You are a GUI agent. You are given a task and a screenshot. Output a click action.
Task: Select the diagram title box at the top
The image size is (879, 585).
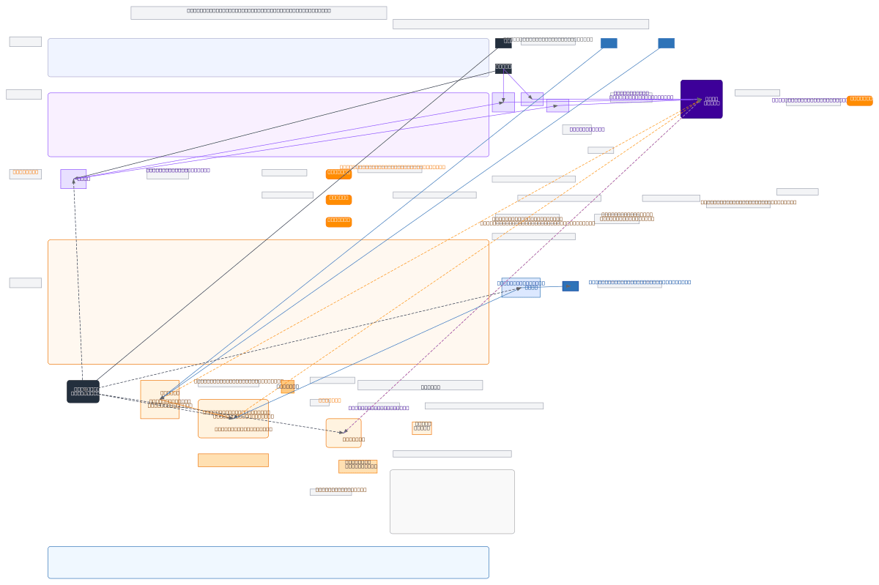pyautogui.click(x=259, y=12)
